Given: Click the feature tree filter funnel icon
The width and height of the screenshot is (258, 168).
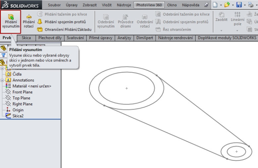Looking at the screenshot, I should [3, 55].
